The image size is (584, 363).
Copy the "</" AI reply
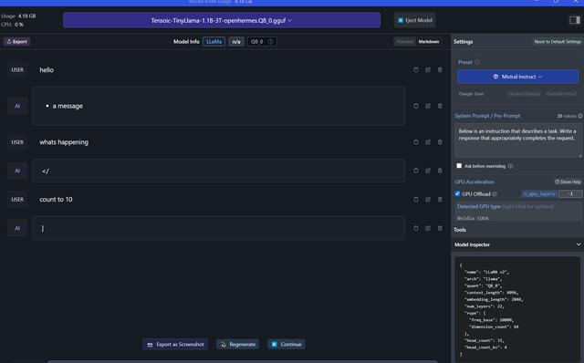click(x=416, y=171)
